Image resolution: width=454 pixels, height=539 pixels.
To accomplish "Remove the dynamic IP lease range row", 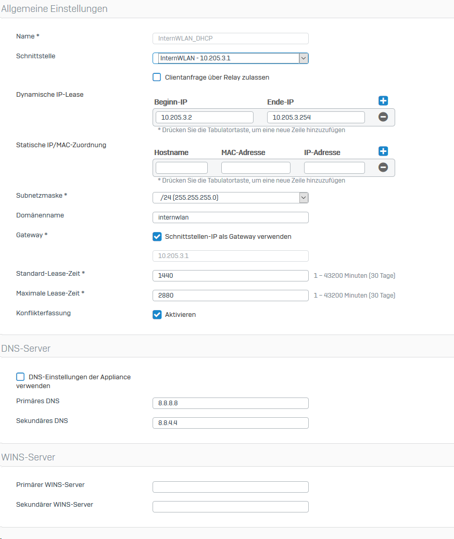I will [x=383, y=117].
